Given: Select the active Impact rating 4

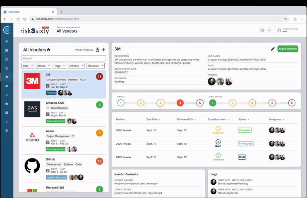Looking at the screenshot, I should (180, 103).
